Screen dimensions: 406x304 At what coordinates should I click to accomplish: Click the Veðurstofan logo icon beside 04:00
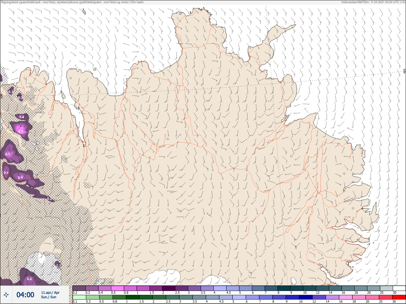6,295
